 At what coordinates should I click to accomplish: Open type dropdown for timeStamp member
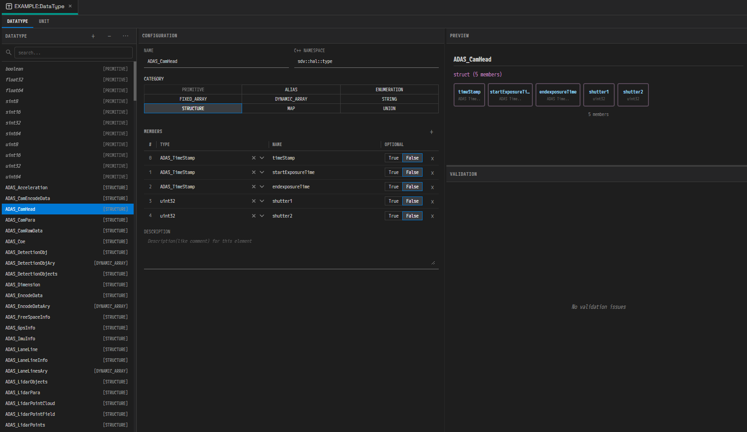pos(262,158)
